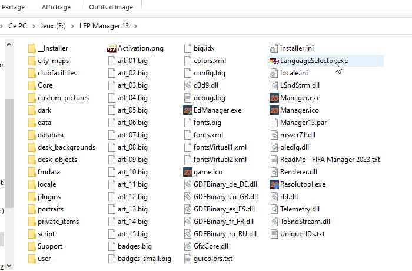This screenshot has height=271, width=412.
Task: Open the Partage ribbon tab
Action: point(13,7)
